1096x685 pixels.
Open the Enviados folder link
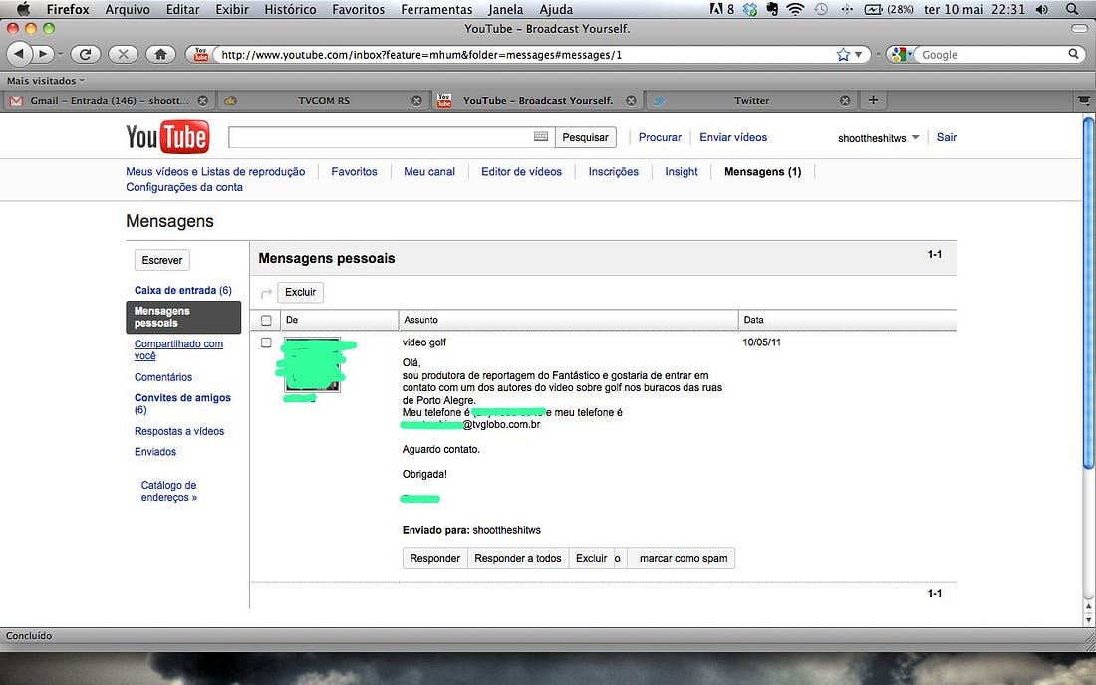coord(155,452)
